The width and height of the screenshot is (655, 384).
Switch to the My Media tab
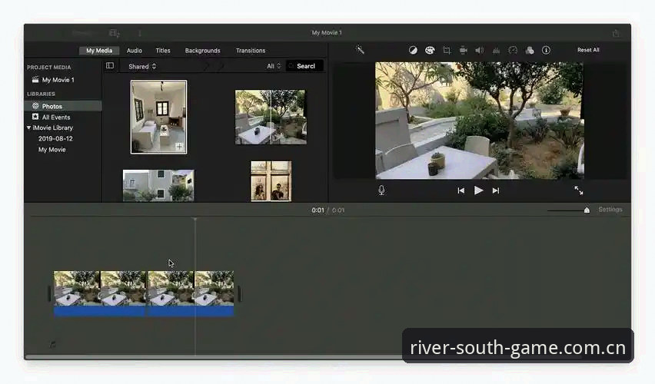click(x=99, y=51)
